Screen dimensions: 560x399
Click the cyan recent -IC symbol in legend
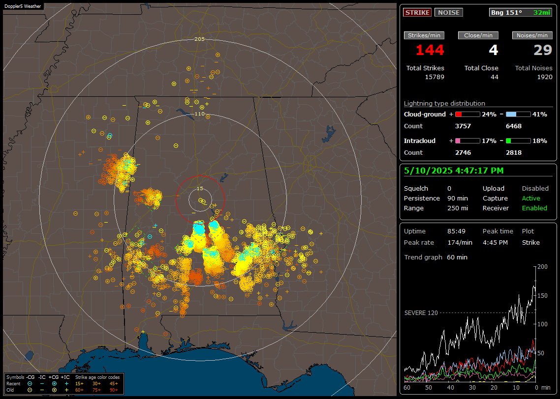[42, 384]
